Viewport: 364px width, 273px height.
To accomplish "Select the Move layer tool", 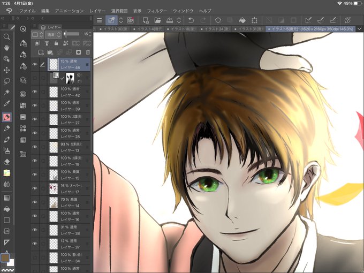I will [7, 70].
